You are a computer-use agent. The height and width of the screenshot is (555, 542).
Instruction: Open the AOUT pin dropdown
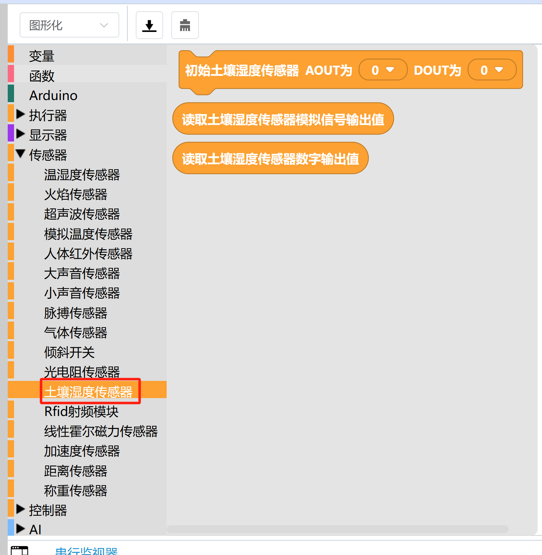point(383,70)
